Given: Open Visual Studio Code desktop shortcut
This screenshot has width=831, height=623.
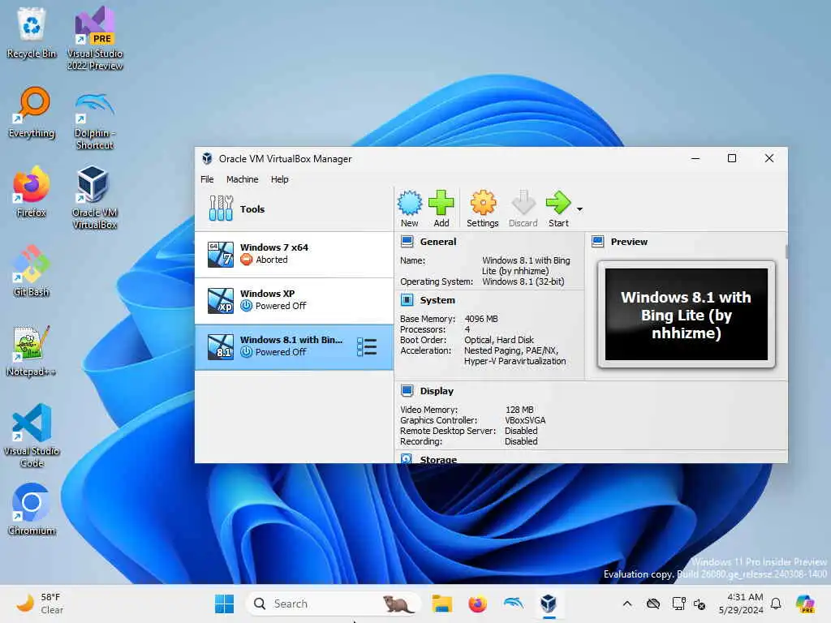Looking at the screenshot, I should point(32,436).
